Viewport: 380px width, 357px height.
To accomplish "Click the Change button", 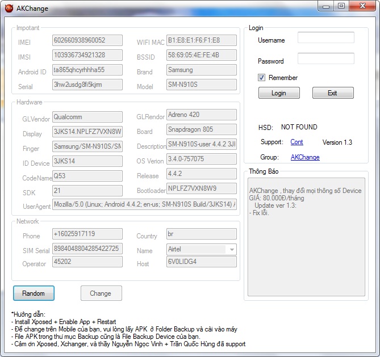I will [x=101, y=293].
